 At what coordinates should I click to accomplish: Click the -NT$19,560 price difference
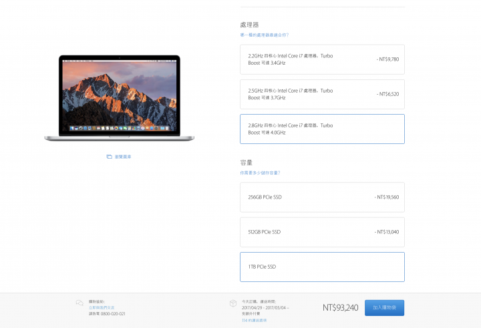tap(387, 197)
